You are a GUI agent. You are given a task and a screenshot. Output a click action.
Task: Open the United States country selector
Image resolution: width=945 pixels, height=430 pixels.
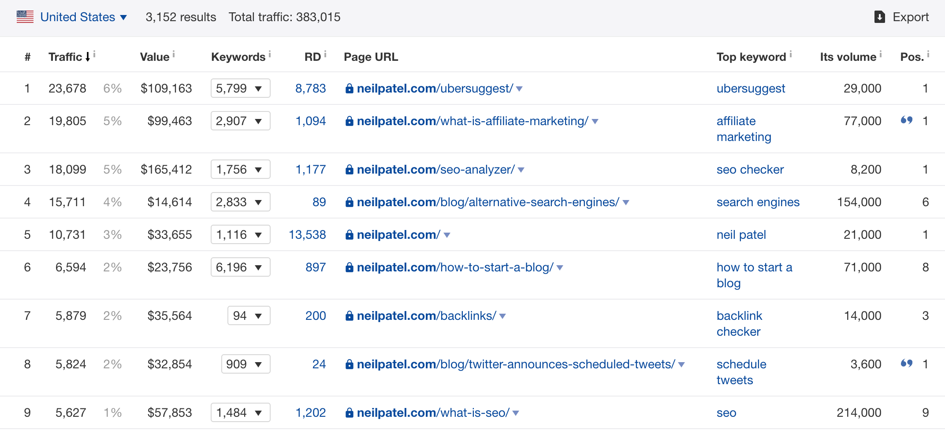coord(83,17)
